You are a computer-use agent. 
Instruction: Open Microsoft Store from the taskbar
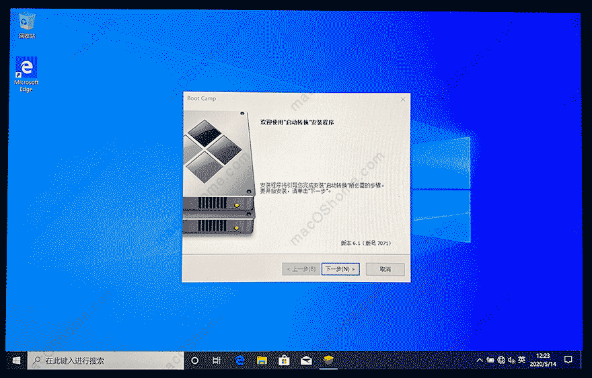284,361
